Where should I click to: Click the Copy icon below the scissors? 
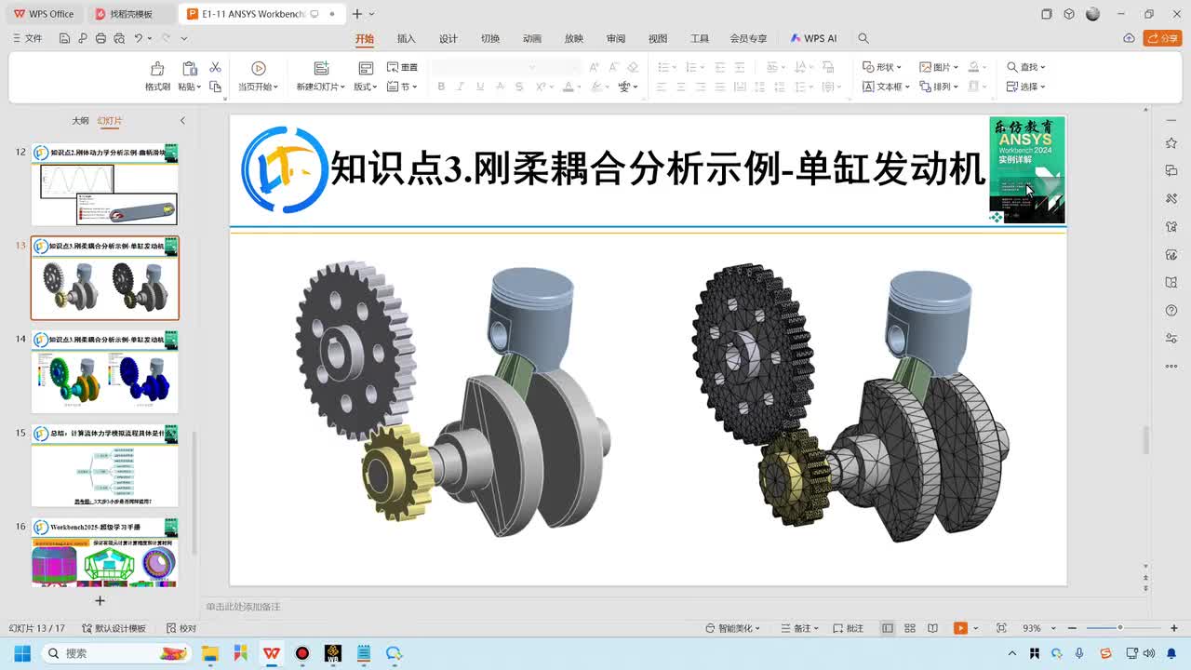coord(215,87)
